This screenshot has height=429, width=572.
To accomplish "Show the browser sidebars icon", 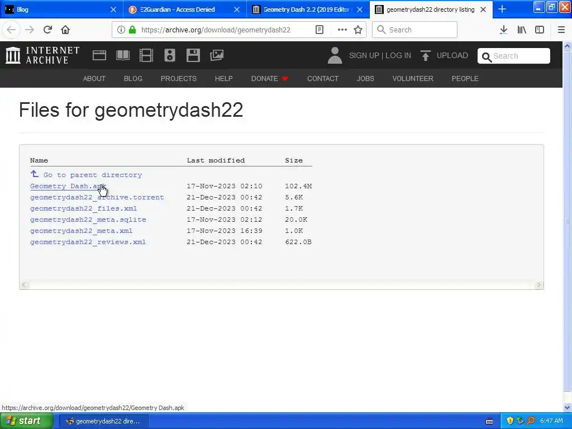I will [x=540, y=30].
